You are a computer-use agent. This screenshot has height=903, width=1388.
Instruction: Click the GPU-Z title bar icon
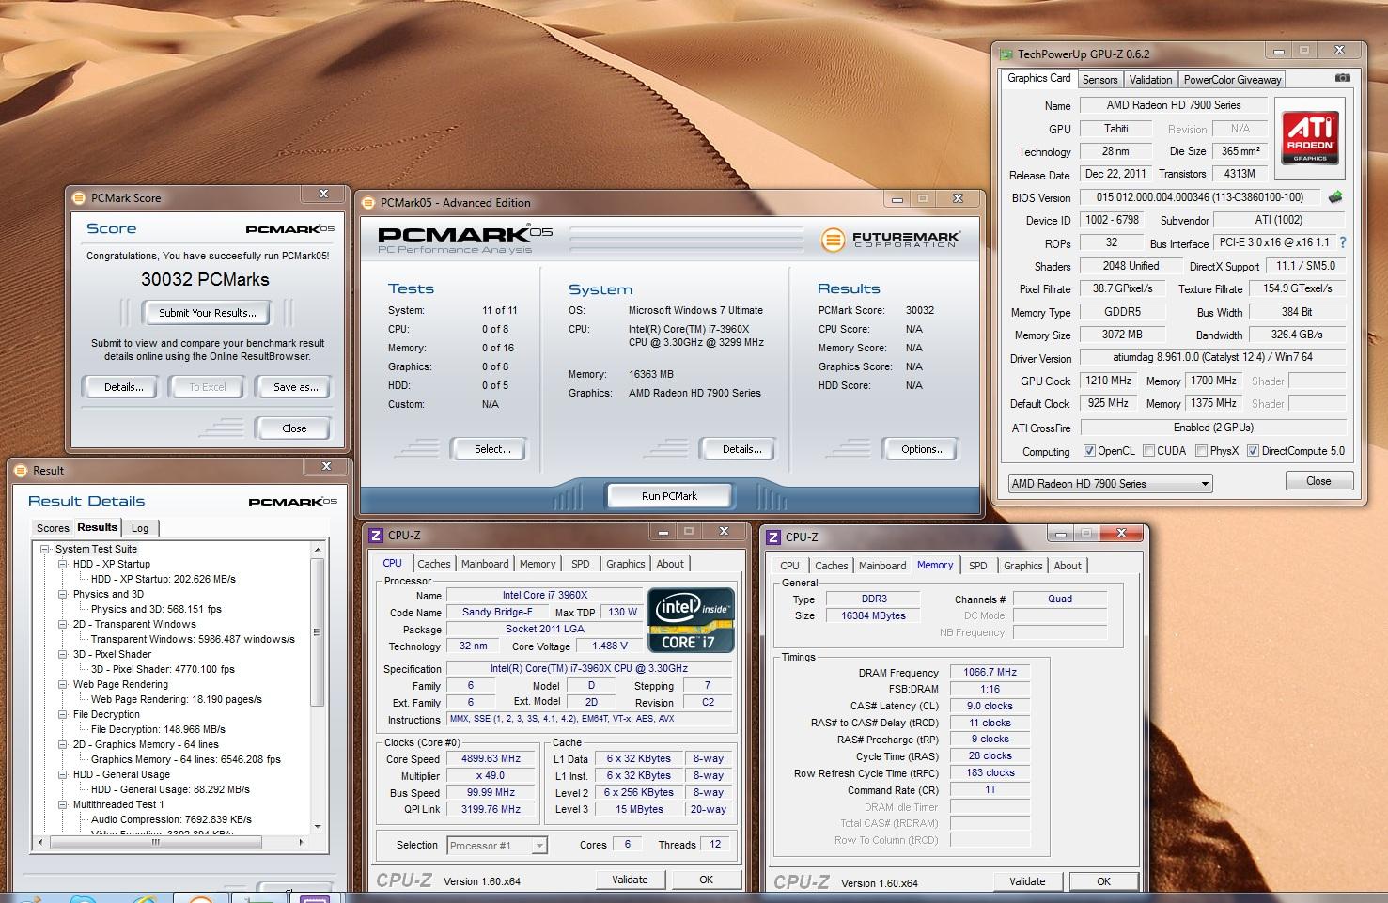tap(1006, 54)
